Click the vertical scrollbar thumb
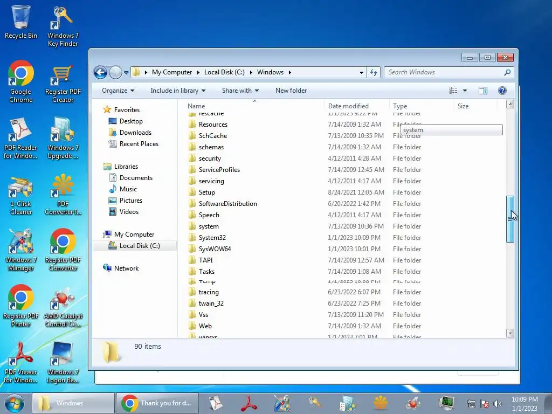552x414 pixels. (510, 219)
